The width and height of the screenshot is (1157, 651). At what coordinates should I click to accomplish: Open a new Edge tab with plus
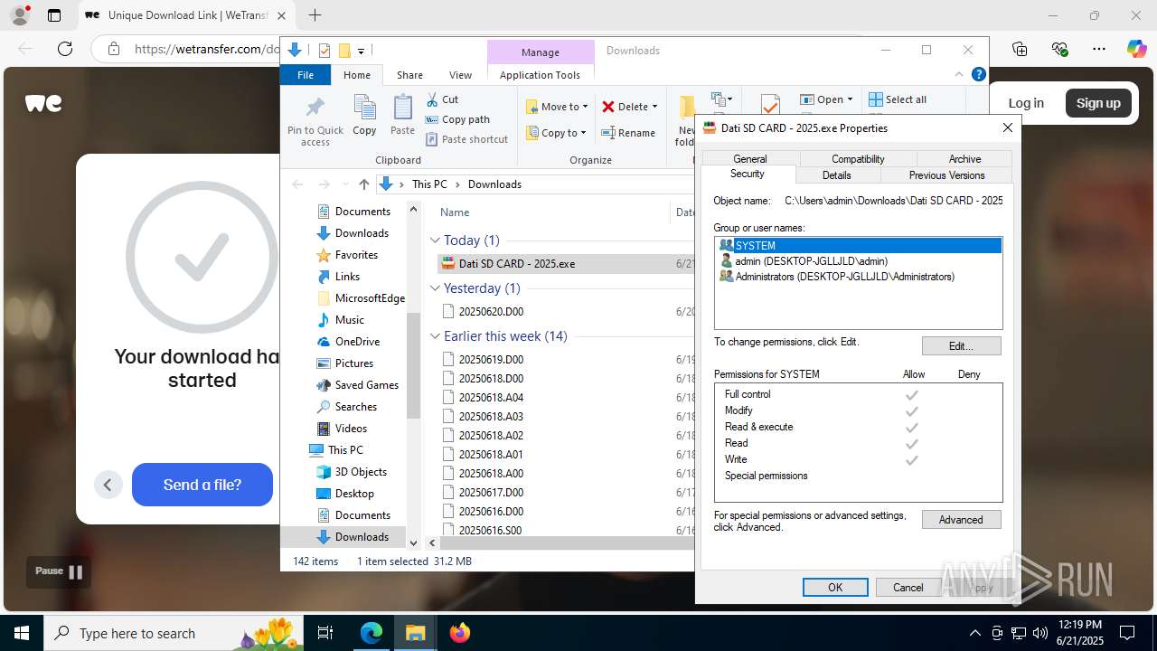(x=315, y=15)
